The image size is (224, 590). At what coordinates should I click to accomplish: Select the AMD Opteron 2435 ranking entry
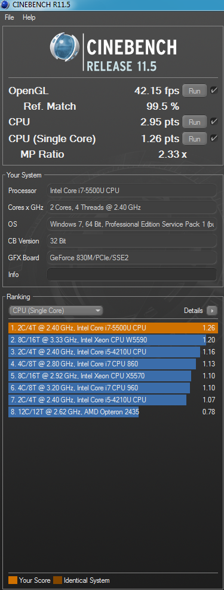coord(113,412)
